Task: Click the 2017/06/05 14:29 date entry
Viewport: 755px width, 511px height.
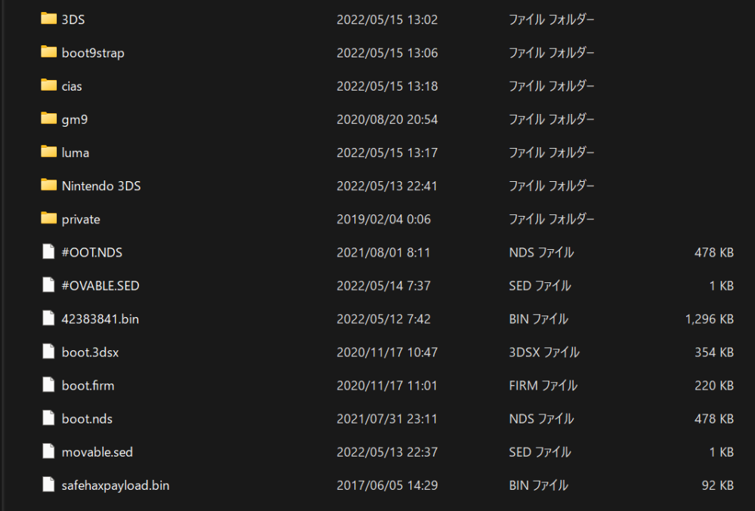Action: coord(387,485)
